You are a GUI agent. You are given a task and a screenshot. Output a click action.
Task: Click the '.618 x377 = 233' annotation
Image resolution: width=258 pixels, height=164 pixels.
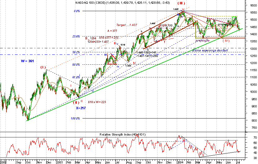[109, 37]
